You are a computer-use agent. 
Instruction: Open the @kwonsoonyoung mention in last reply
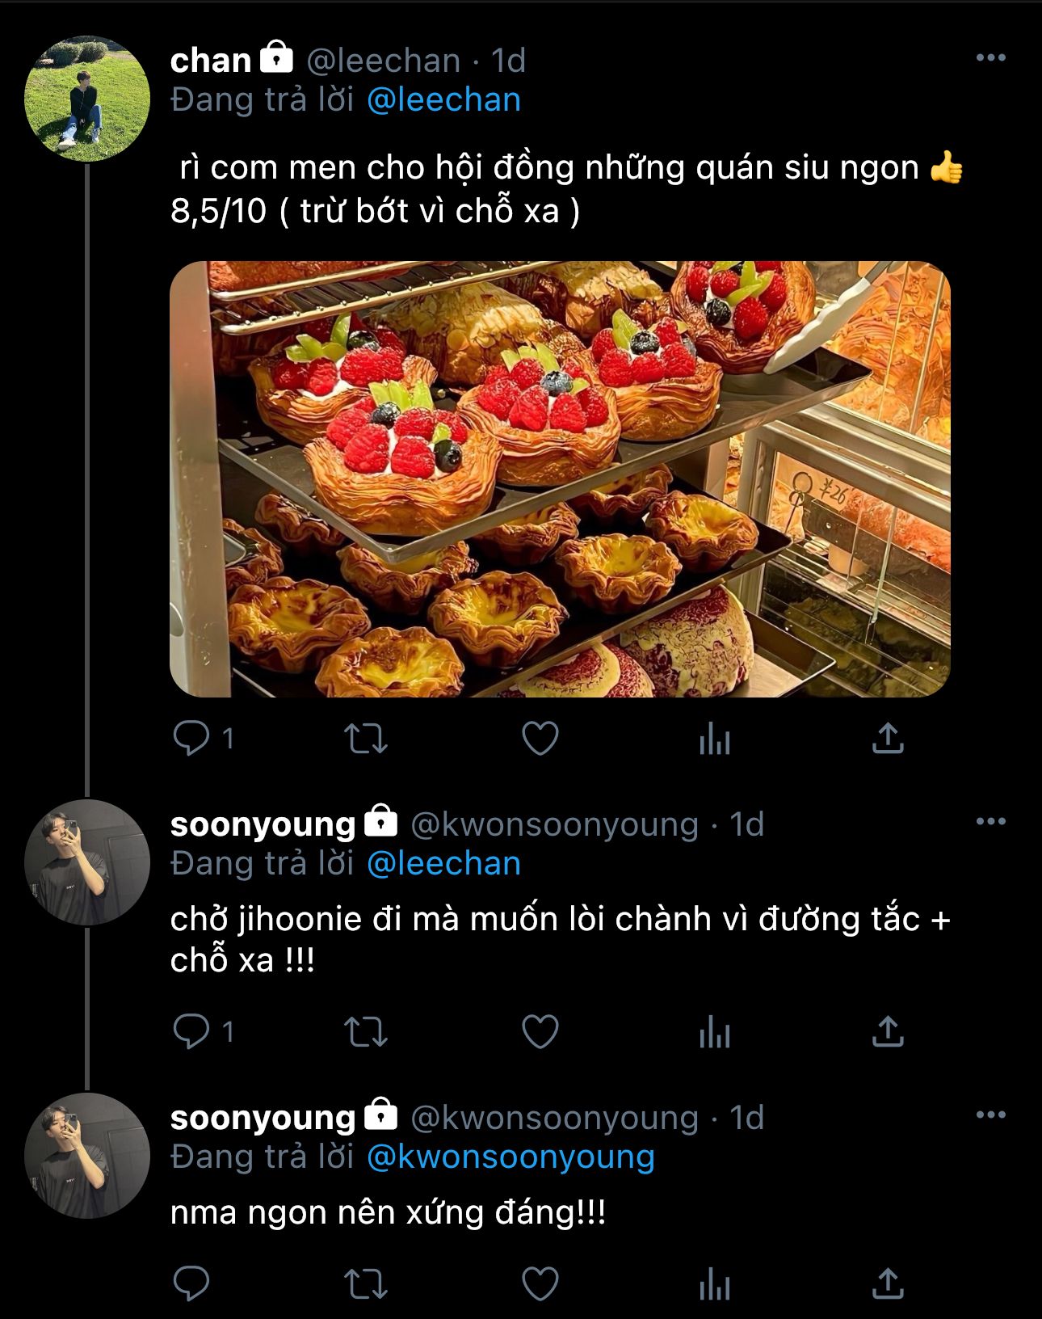click(510, 1157)
